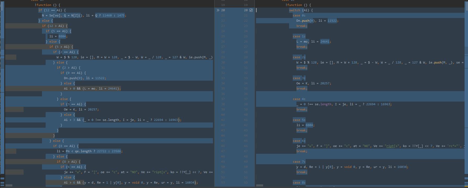Click 'li = Pn < qe.length ? 22722 : 23586;' line
468x188 pixels.
pyautogui.click(x=90, y=151)
